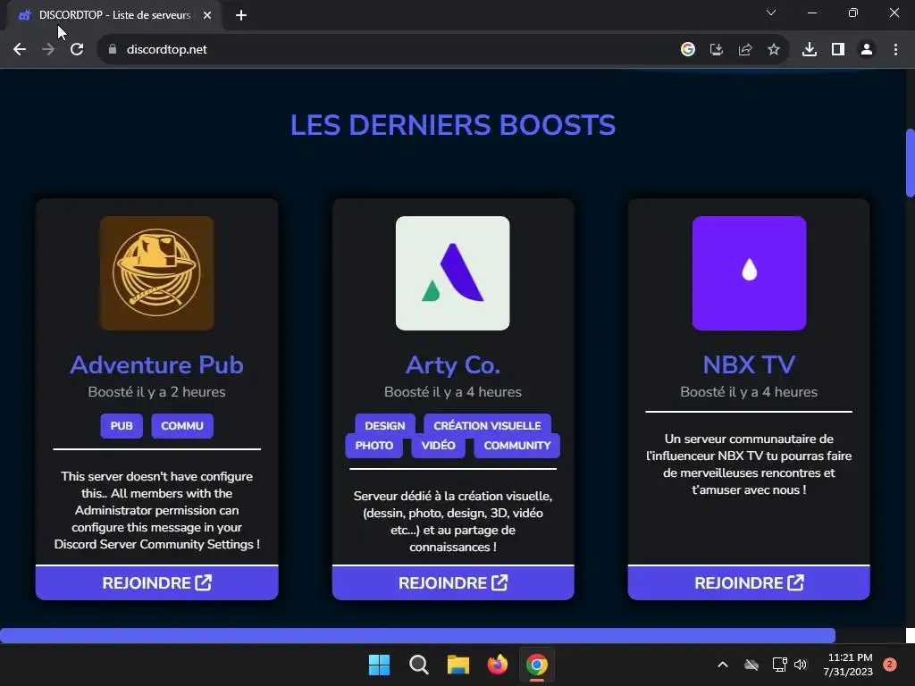
Task: Open the Adventure Pub title link
Action: click(156, 365)
